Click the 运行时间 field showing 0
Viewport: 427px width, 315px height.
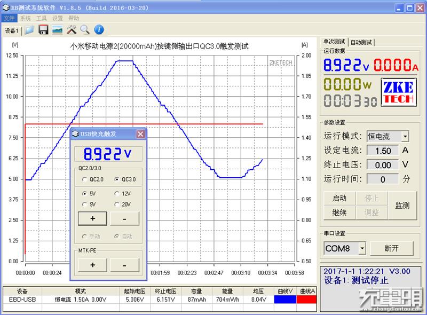pyautogui.click(x=383, y=179)
